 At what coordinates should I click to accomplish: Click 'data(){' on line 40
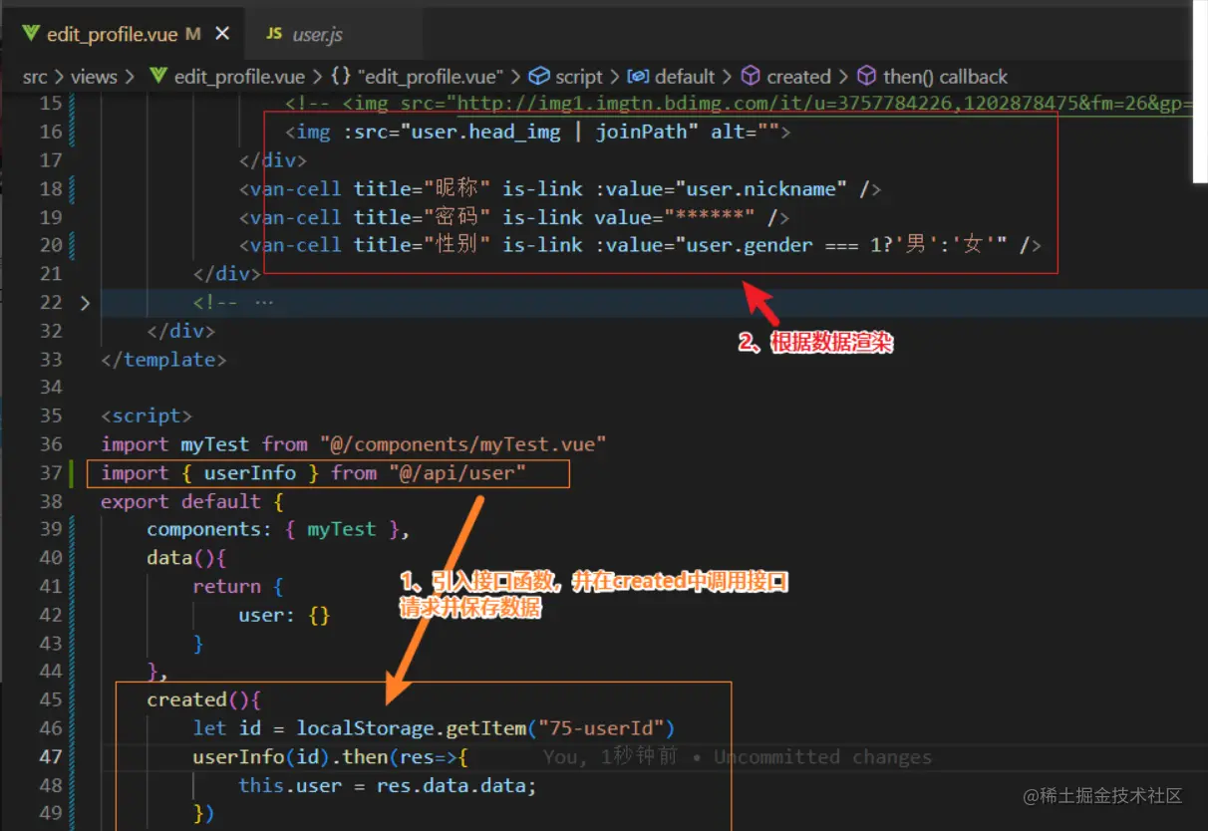tap(187, 558)
